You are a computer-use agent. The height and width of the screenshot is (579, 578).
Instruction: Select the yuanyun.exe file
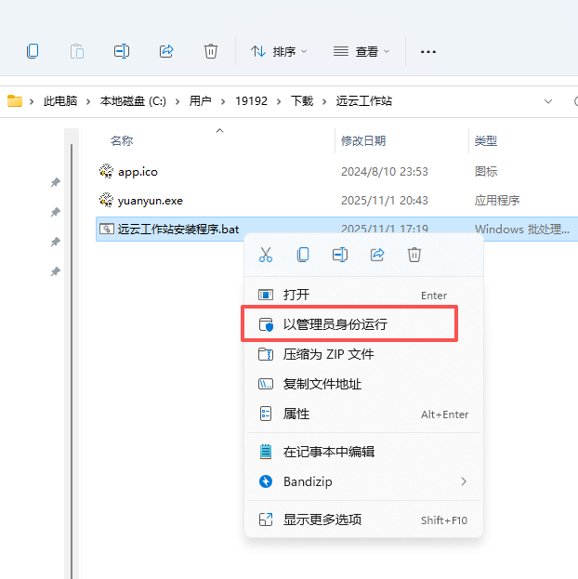[151, 201]
